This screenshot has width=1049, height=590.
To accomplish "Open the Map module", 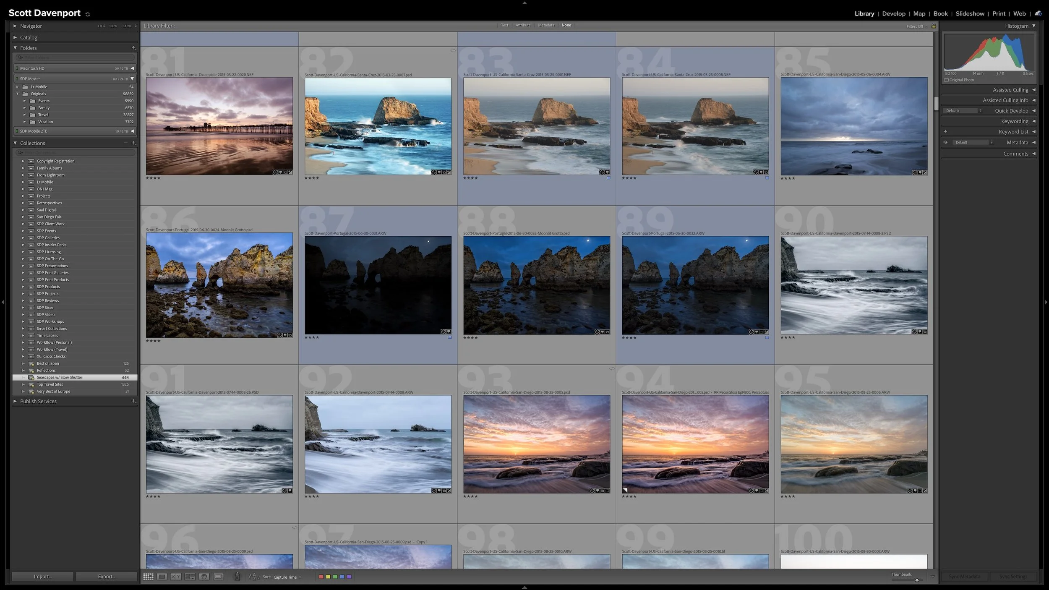I will pos(919,13).
